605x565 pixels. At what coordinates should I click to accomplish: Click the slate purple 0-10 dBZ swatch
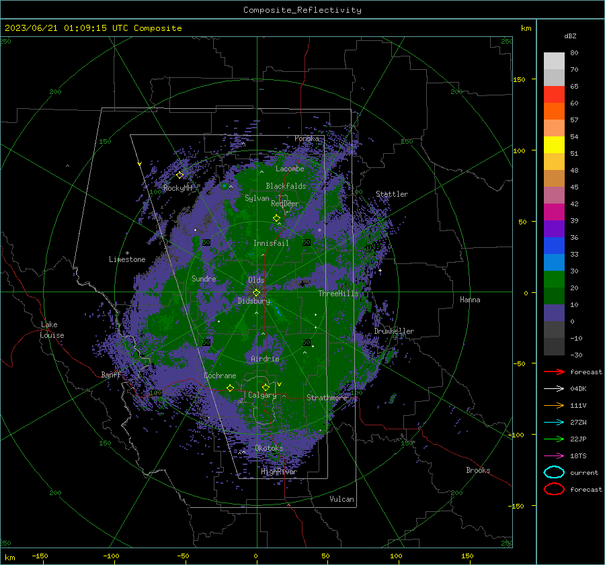[x=554, y=312]
